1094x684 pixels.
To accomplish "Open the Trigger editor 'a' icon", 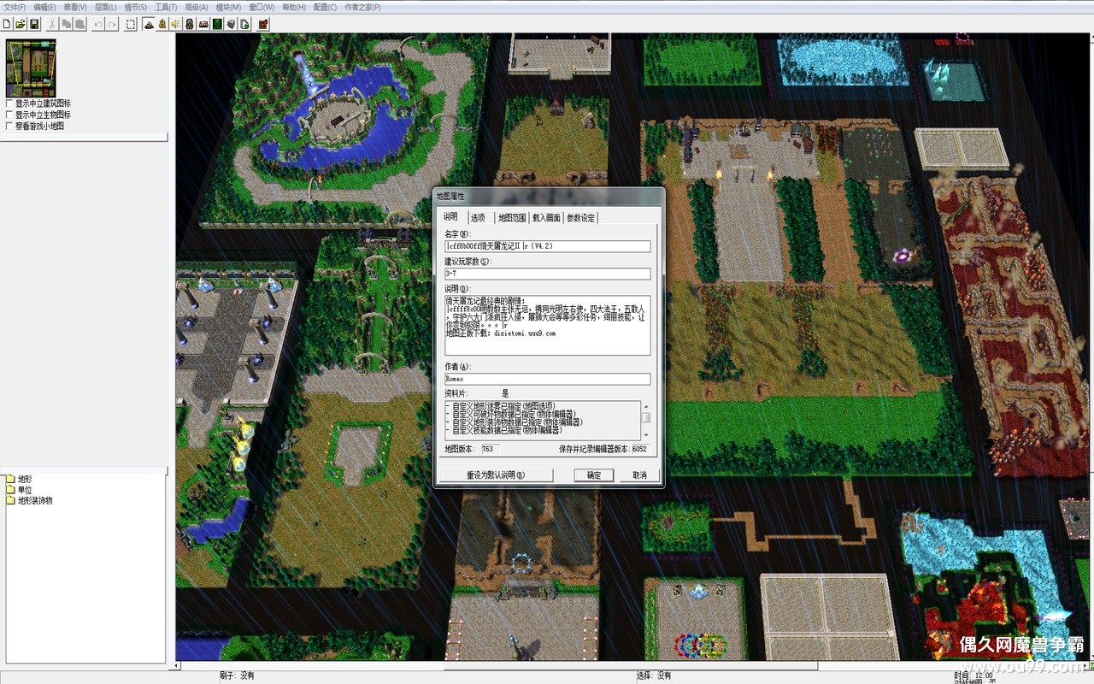I will [x=162, y=24].
